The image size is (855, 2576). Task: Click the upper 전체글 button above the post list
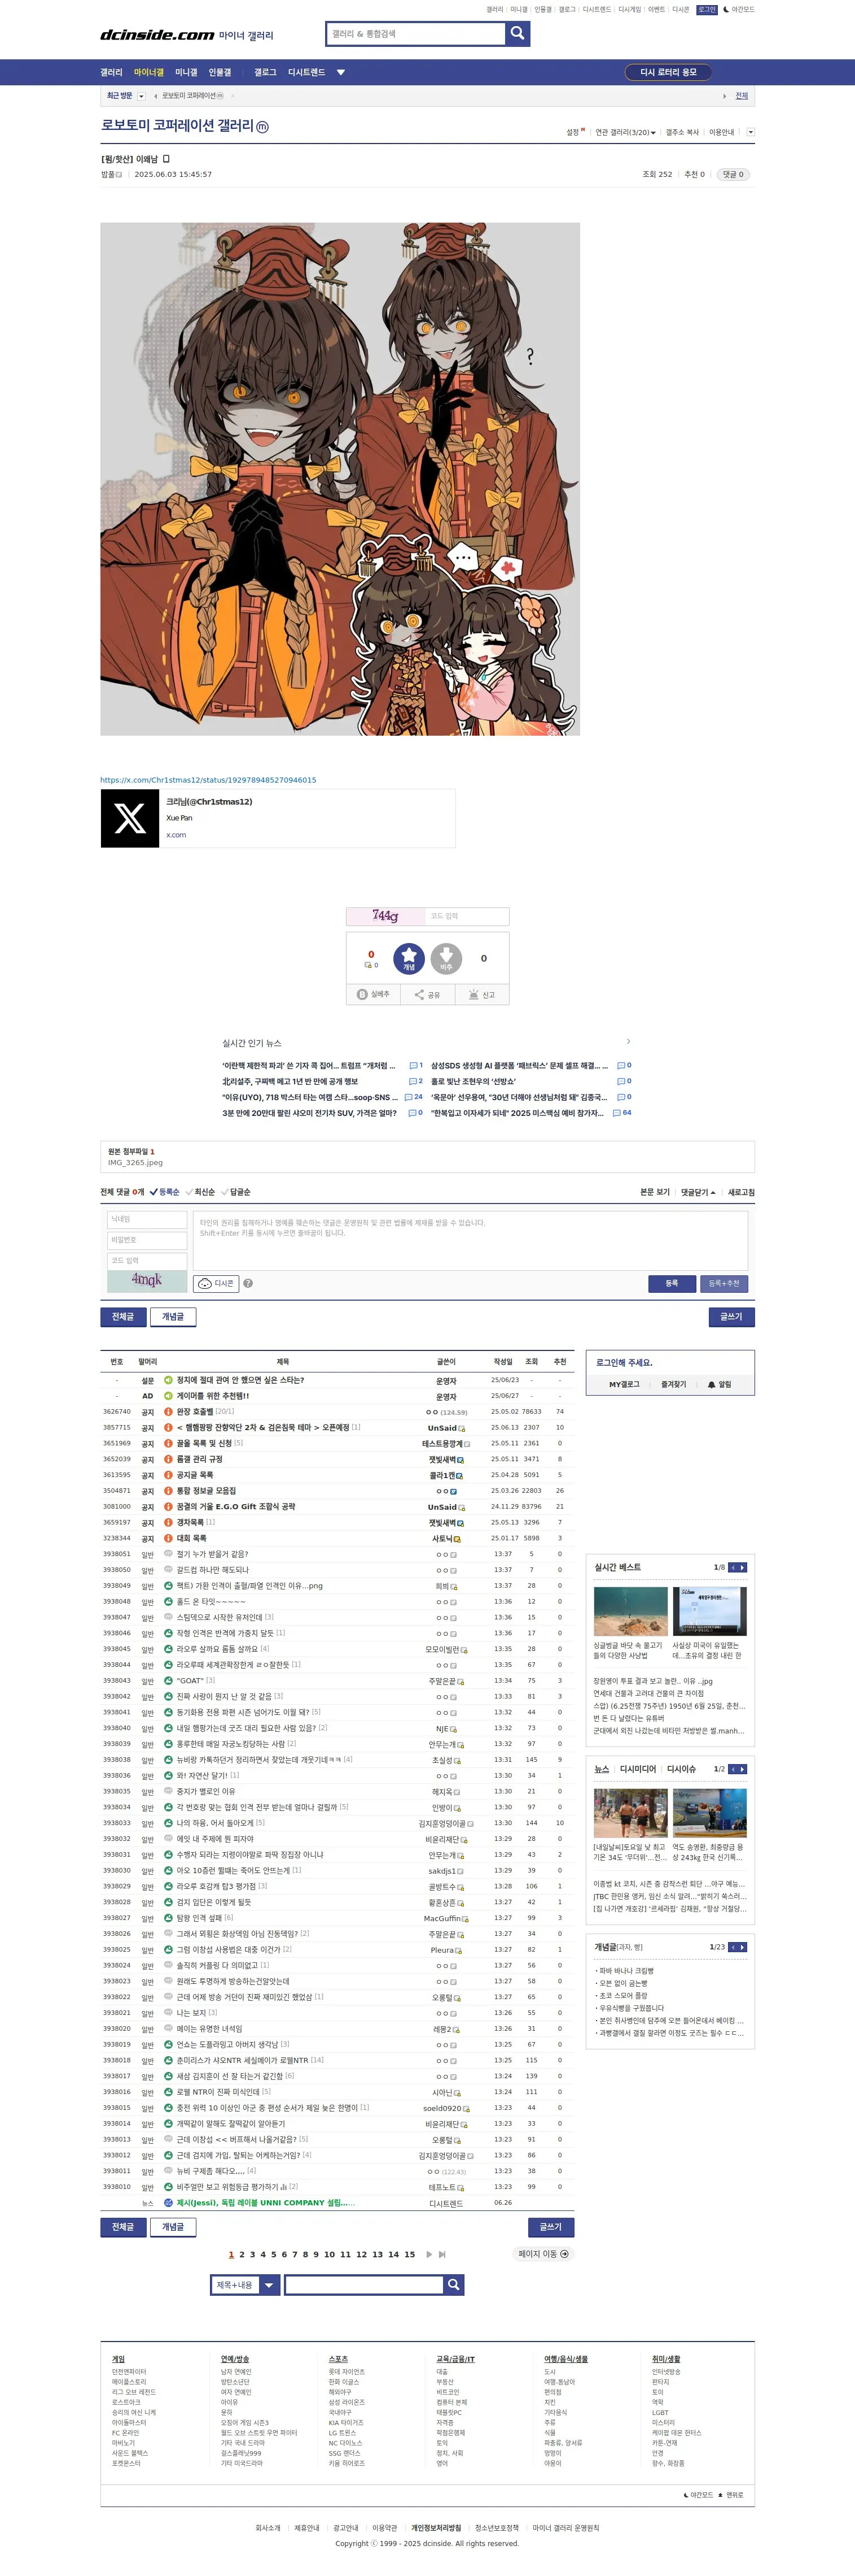[123, 1317]
